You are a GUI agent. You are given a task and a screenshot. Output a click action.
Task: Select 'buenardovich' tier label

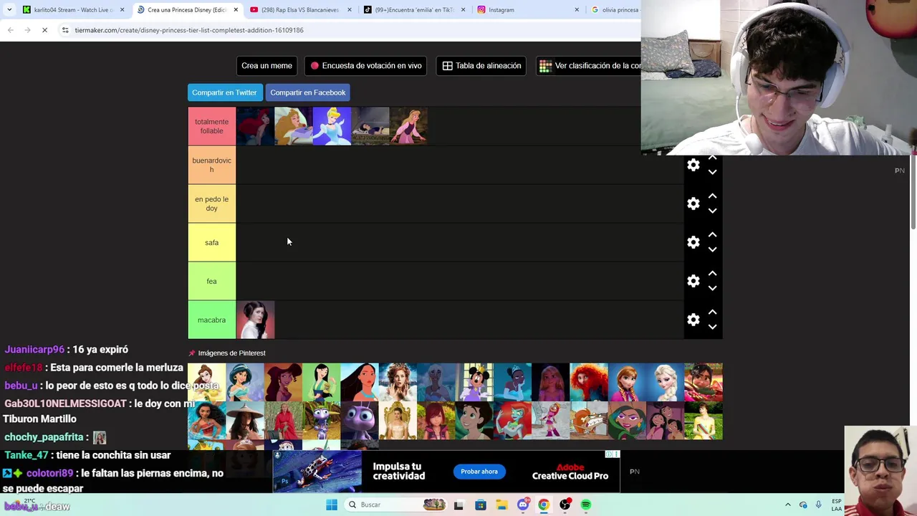tap(211, 165)
